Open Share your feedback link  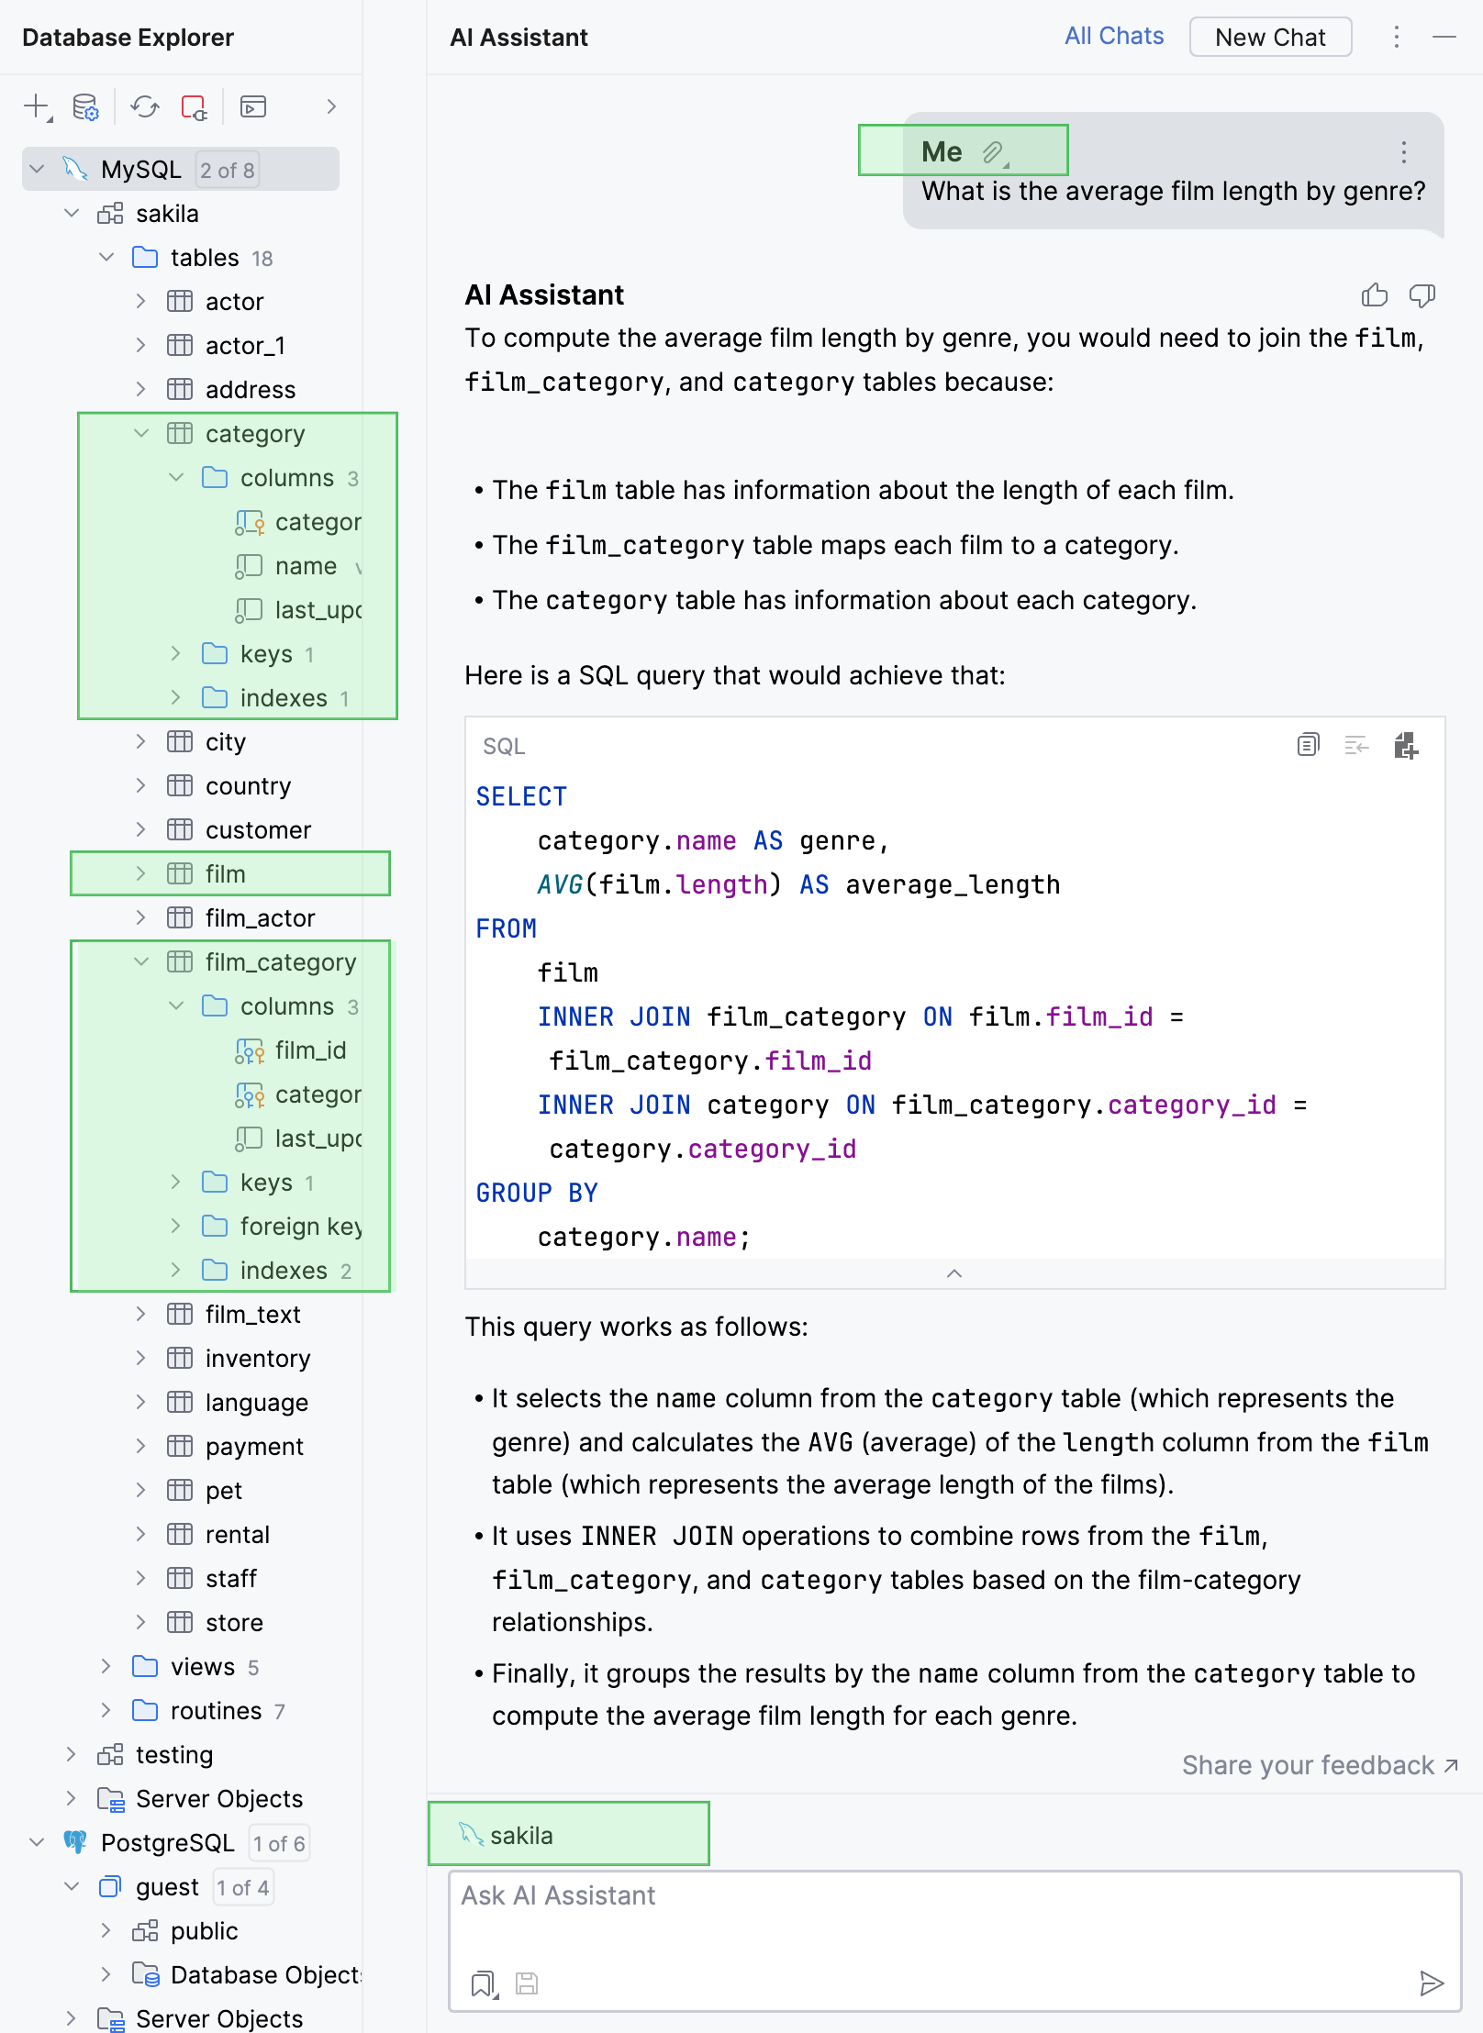click(x=1320, y=1766)
